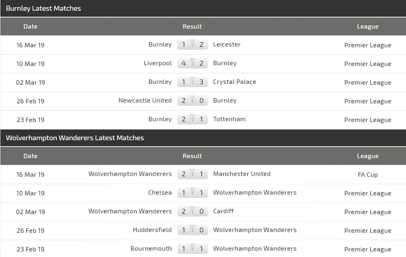406x257 pixels.
Task: Open the Burnley vs Leicester match result
Action: (x=192, y=45)
